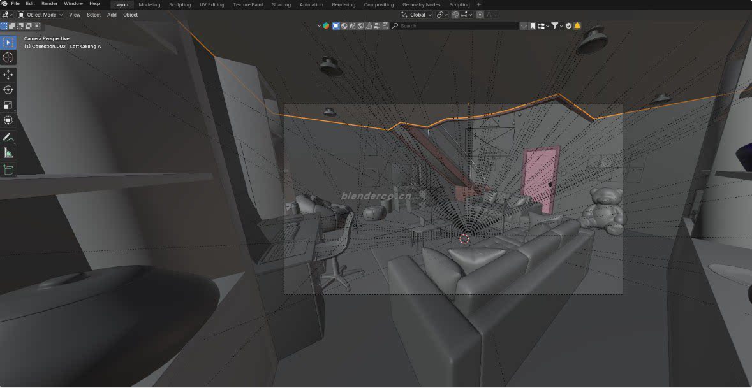Switch to the Animation workspace tab
This screenshot has width=752, height=388.
[311, 5]
